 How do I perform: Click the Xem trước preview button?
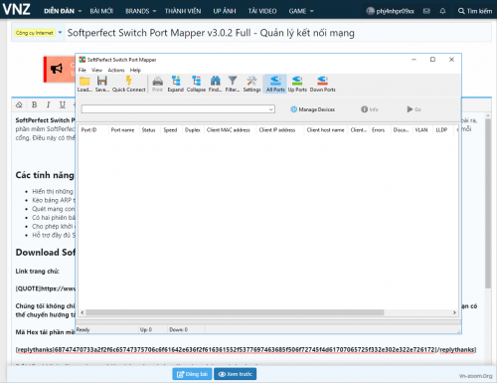pyautogui.click(x=236, y=374)
